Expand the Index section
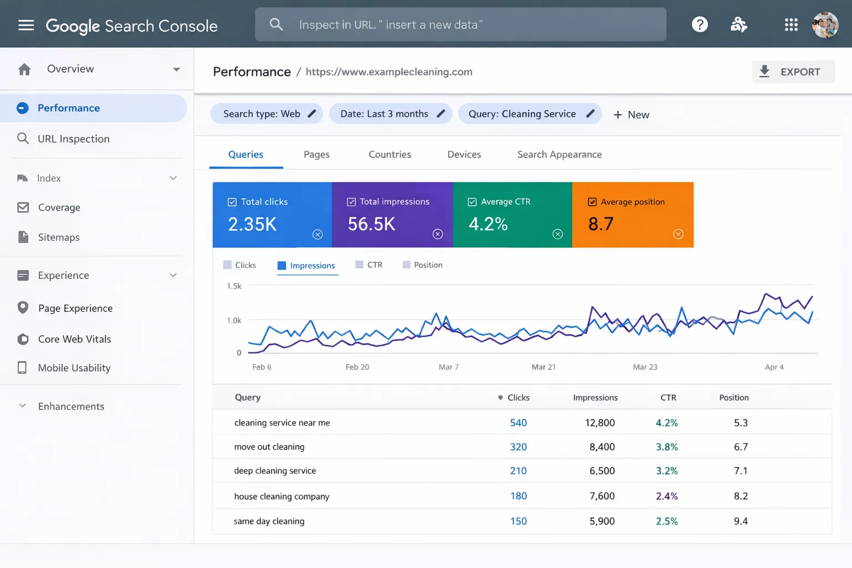Screen dimensions: 852x568 coord(173,178)
